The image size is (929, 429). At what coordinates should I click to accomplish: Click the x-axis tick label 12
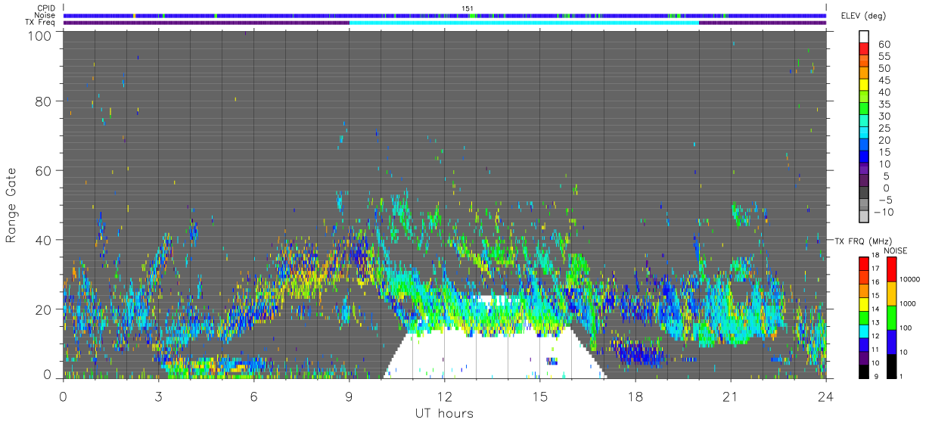(x=445, y=396)
